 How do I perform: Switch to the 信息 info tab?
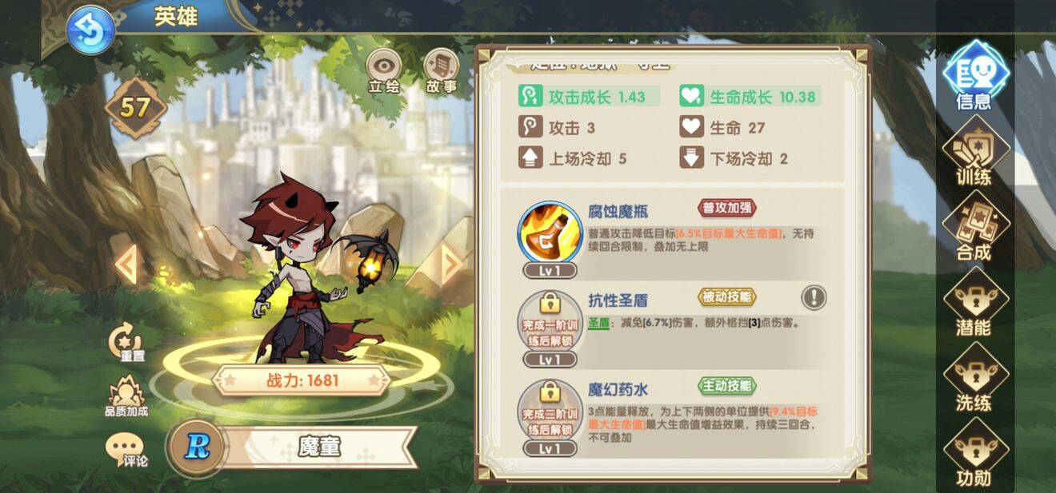click(974, 75)
